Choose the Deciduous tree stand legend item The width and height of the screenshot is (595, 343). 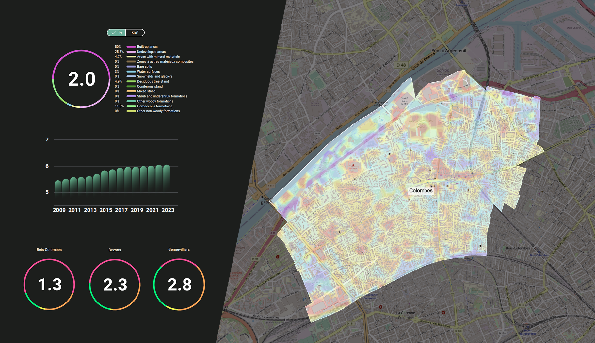[153, 82]
